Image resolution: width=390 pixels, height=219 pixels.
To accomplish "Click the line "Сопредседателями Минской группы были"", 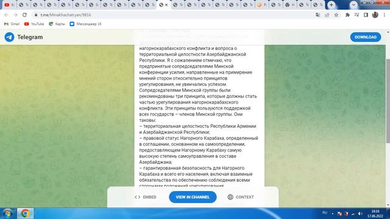I will (185, 90).
